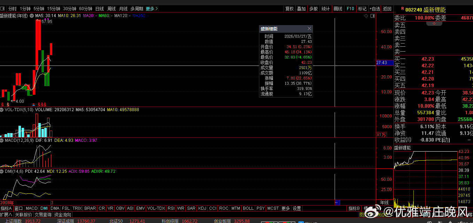
Task: Close the 盛新锂能 data popup
Action: (309, 29)
